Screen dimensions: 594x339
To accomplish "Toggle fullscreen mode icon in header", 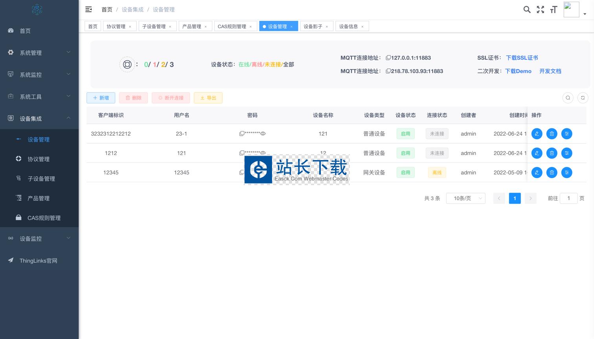I will pyautogui.click(x=541, y=9).
